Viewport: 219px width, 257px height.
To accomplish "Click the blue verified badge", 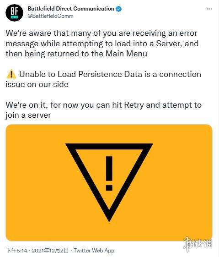I will pos(118,9).
